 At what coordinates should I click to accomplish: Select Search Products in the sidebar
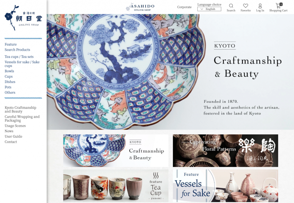17,50
